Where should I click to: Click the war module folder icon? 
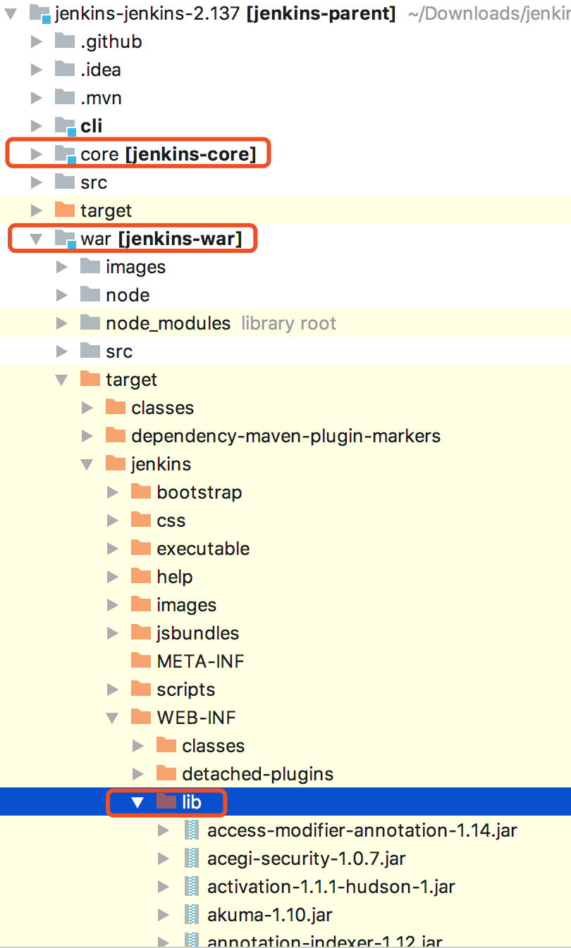[65, 239]
